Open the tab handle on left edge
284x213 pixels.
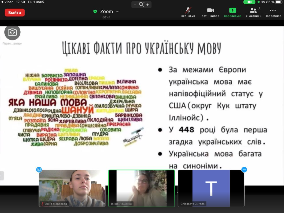point(1,176)
